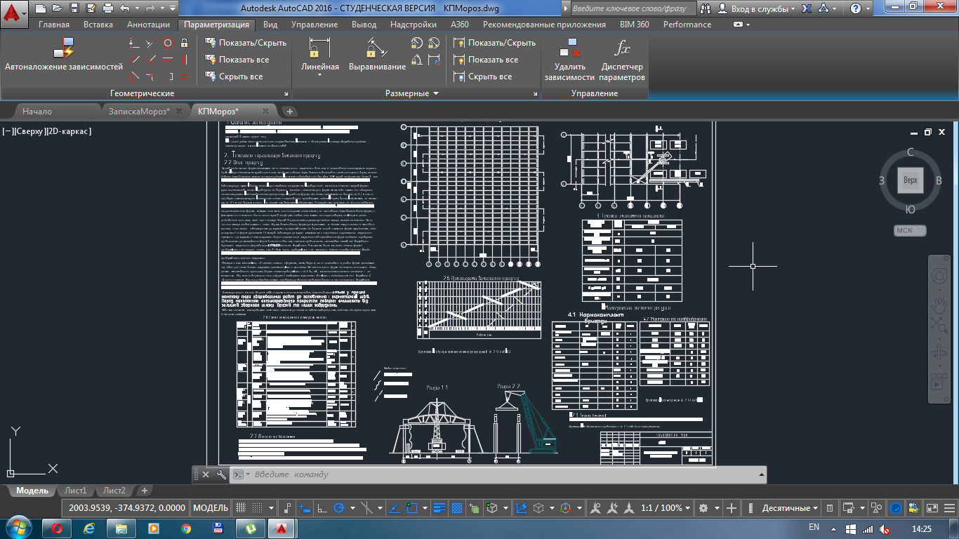Select the Diameter dimensional constraint icon
Viewport: 959px width, 539px height.
(x=434, y=43)
